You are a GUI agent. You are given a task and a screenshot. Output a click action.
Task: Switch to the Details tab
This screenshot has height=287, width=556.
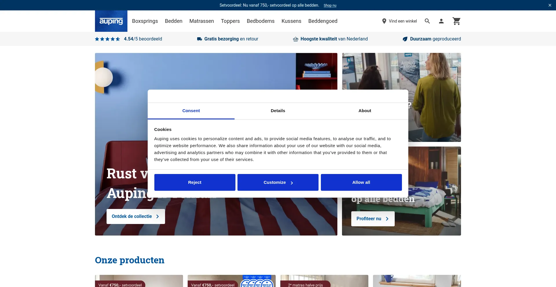click(x=278, y=111)
